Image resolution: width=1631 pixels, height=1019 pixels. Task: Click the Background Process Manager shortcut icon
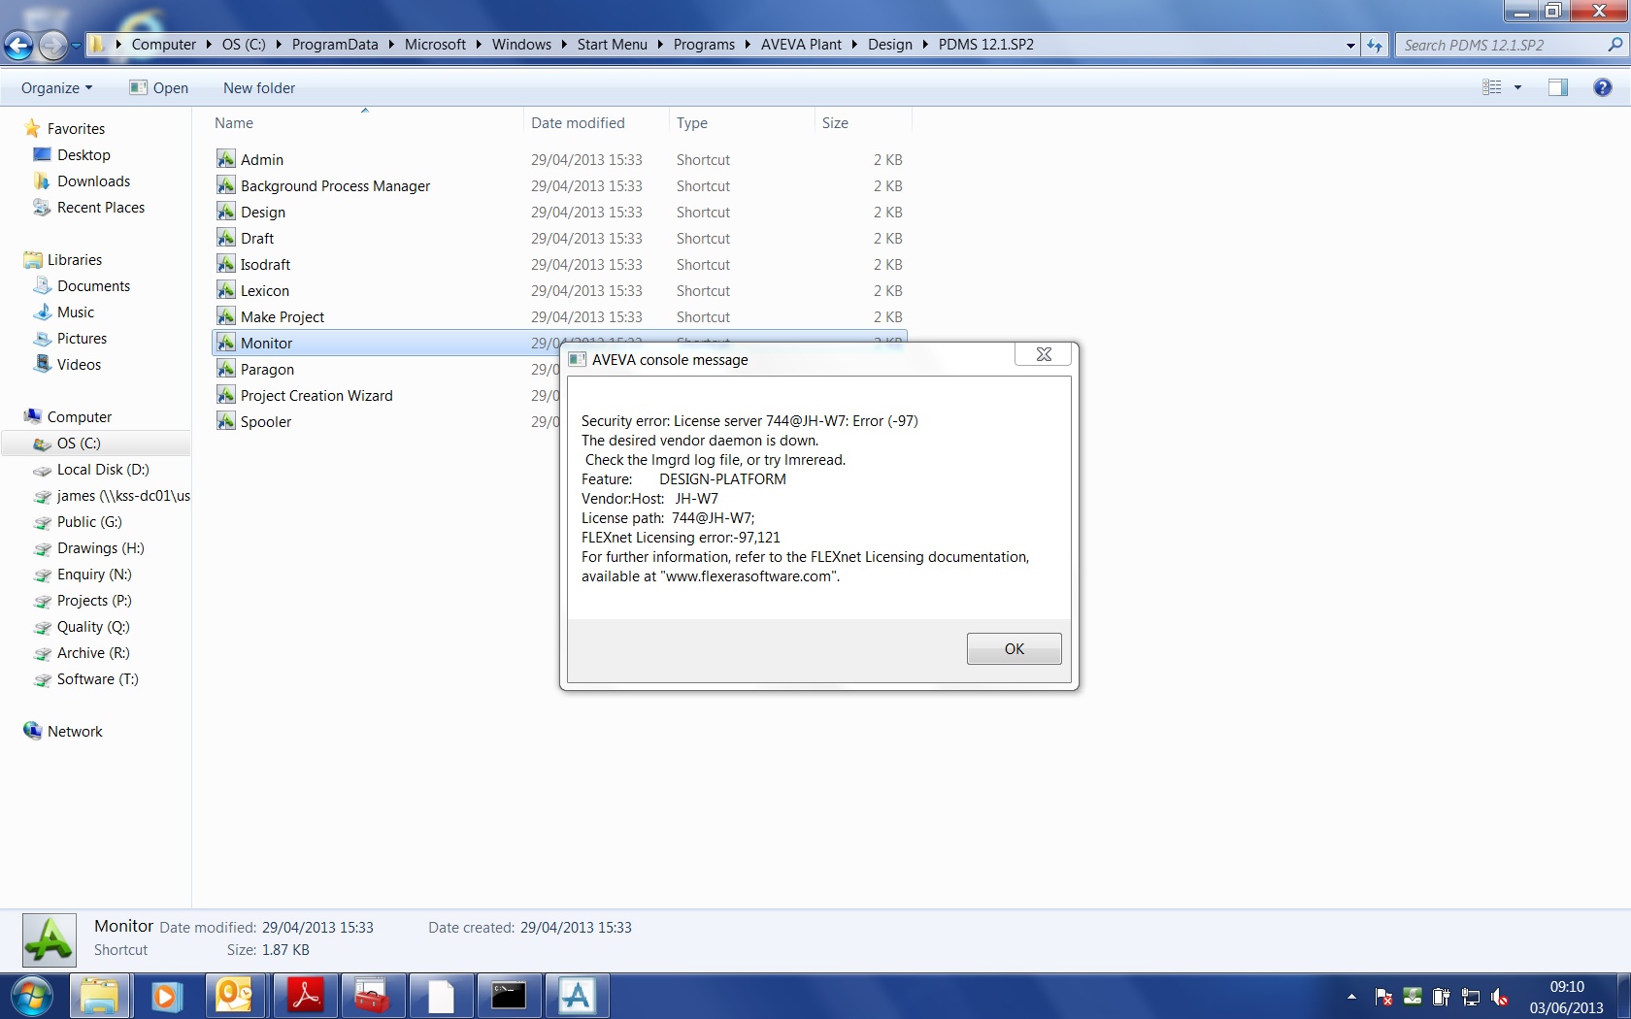pyautogui.click(x=226, y=185)
